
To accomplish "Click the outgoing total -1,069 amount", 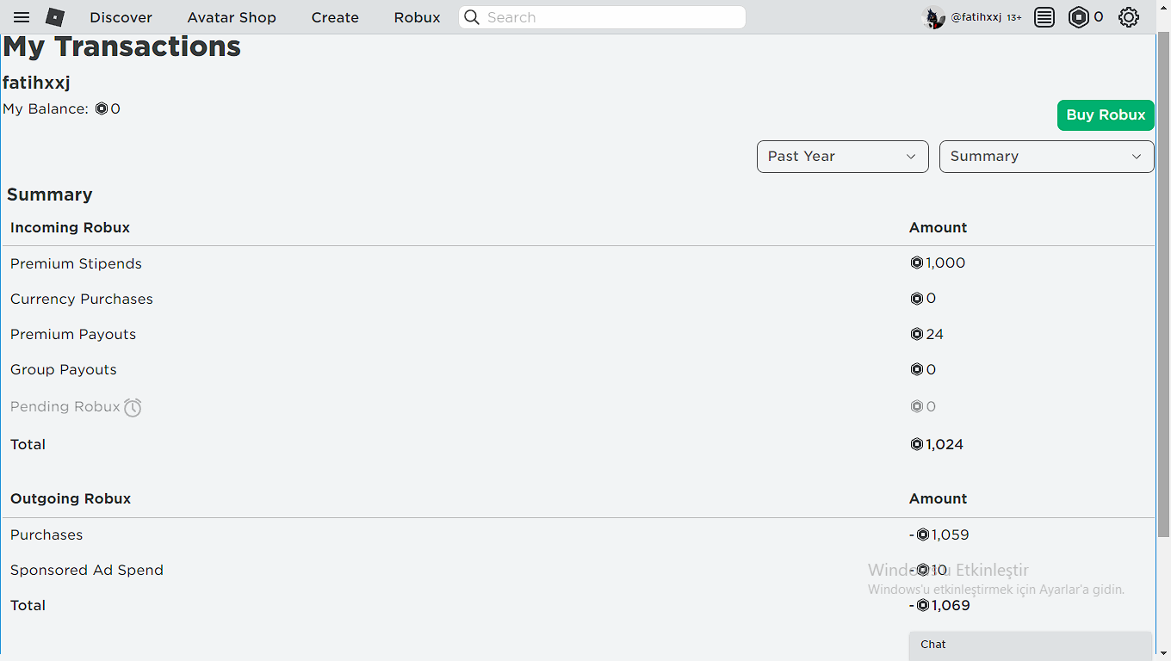I will [939, 605].
